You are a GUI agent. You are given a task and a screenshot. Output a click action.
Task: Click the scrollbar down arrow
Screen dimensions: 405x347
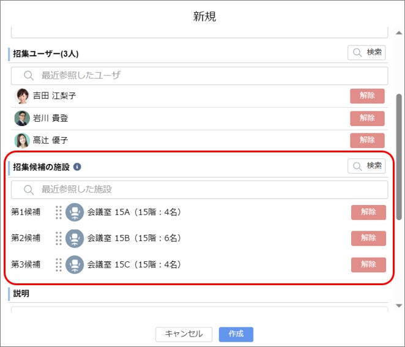(x=399, y=305)
